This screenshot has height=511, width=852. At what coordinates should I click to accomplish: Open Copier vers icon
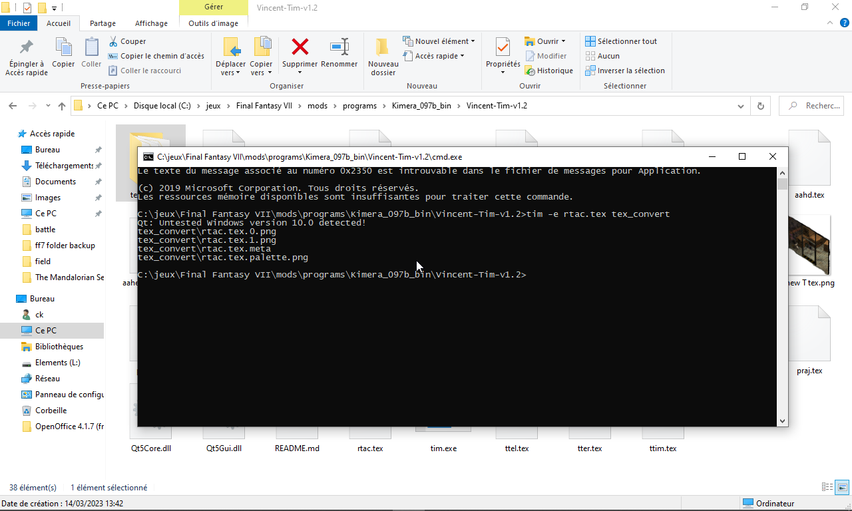(x=262, y=47)
